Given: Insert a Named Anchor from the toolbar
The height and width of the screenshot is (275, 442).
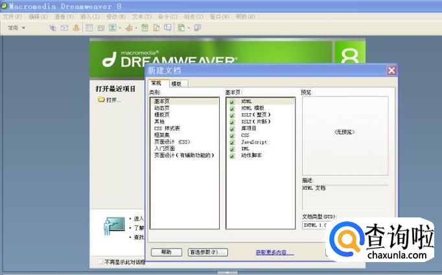Looking at the screenshot, I should tap(76, 28).
